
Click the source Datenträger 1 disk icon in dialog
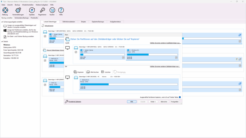tap(76, 48)
